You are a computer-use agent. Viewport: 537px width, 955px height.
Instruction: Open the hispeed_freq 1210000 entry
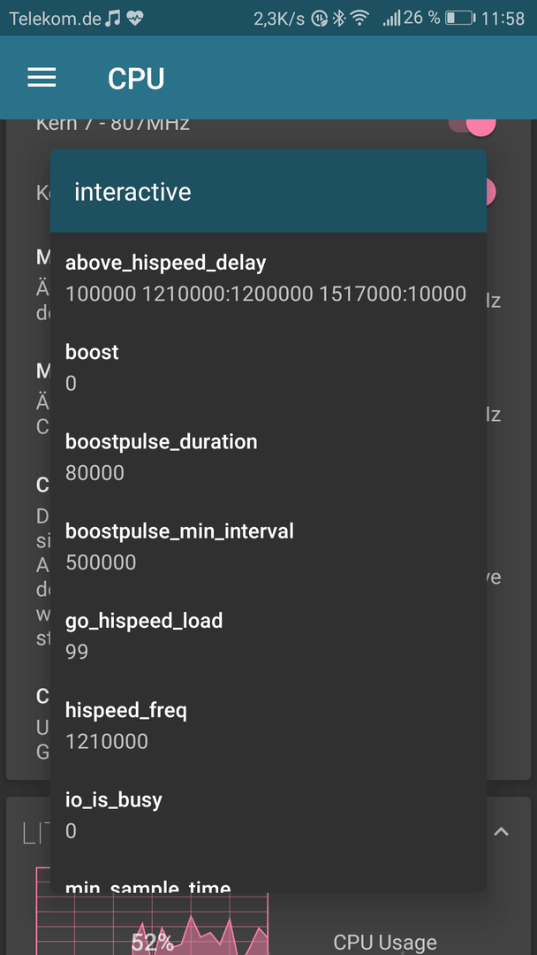pyautogui.click(x=268, y=725)
